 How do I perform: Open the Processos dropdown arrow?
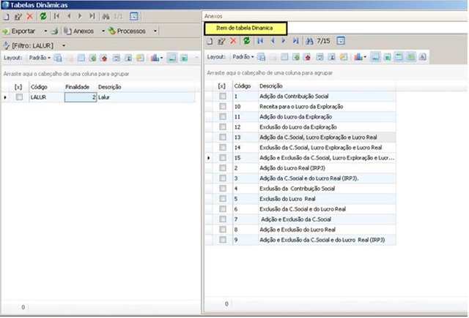[x=155, y=31]
